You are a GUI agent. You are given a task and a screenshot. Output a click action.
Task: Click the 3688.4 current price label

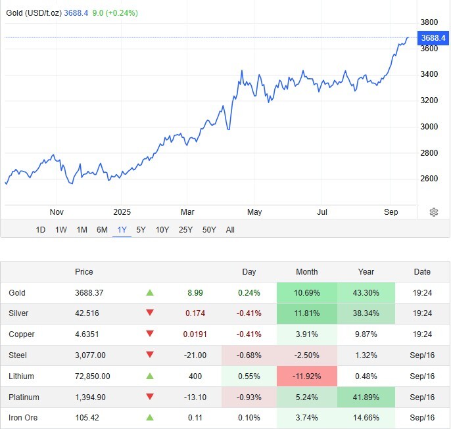click(433, 37)
